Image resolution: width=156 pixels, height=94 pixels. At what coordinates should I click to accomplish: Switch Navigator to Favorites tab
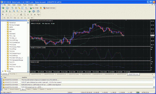pyautogui.click(x=13, y=74)
